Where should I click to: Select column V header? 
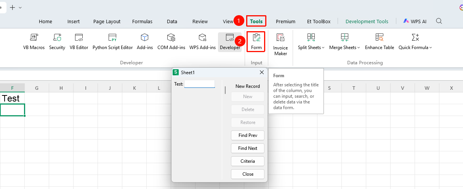[402, 88]
